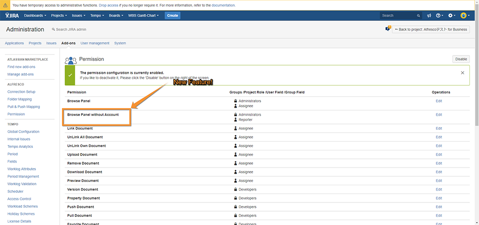The image size is (479, 225).
Task: Click the top Search field
Action: pyautogui.click(x=401, y=16)
